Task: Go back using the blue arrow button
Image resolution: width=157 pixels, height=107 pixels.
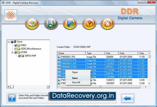Action: (x=128, y=98)
